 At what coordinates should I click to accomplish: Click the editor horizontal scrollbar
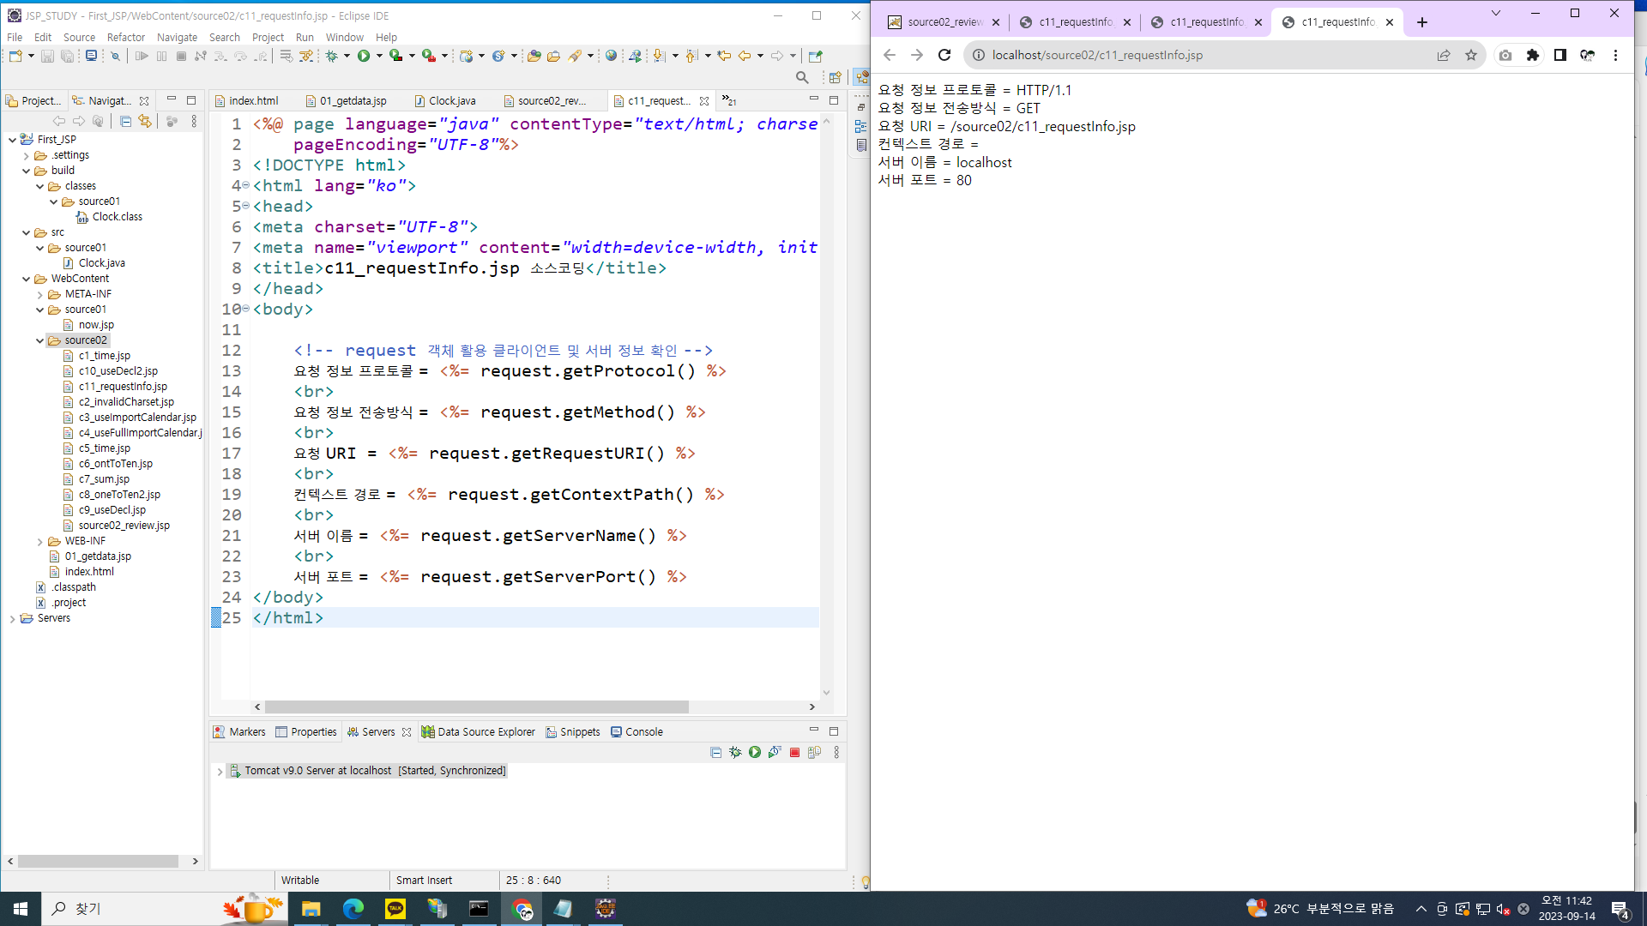[x=476, y=707]
